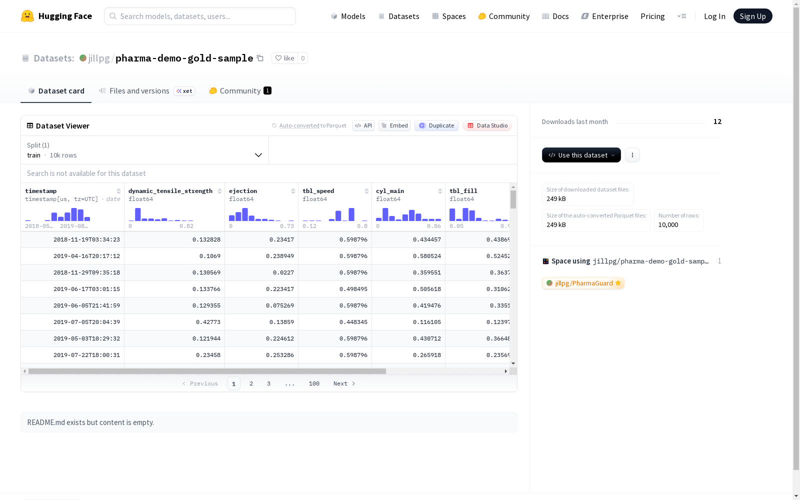Open the Auto-converted link

pos(299,125)
